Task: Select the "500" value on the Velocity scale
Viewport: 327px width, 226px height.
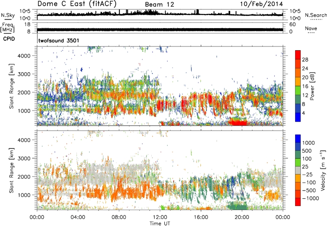Action: (x=308, y=151)
